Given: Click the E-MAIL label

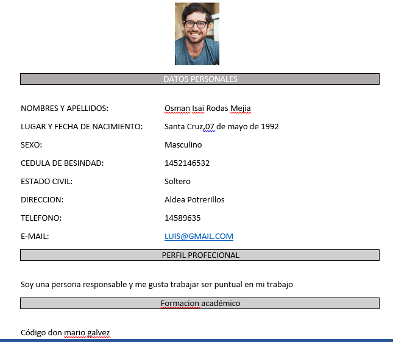Looking at the screenshot, I should click(x=35, y=237).
